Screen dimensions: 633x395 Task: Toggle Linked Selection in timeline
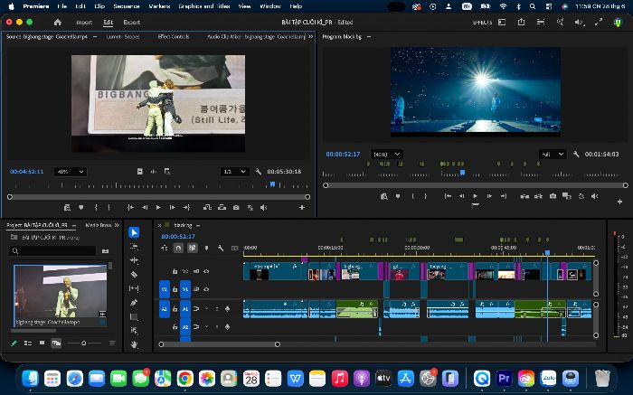(x=192, y=248)
